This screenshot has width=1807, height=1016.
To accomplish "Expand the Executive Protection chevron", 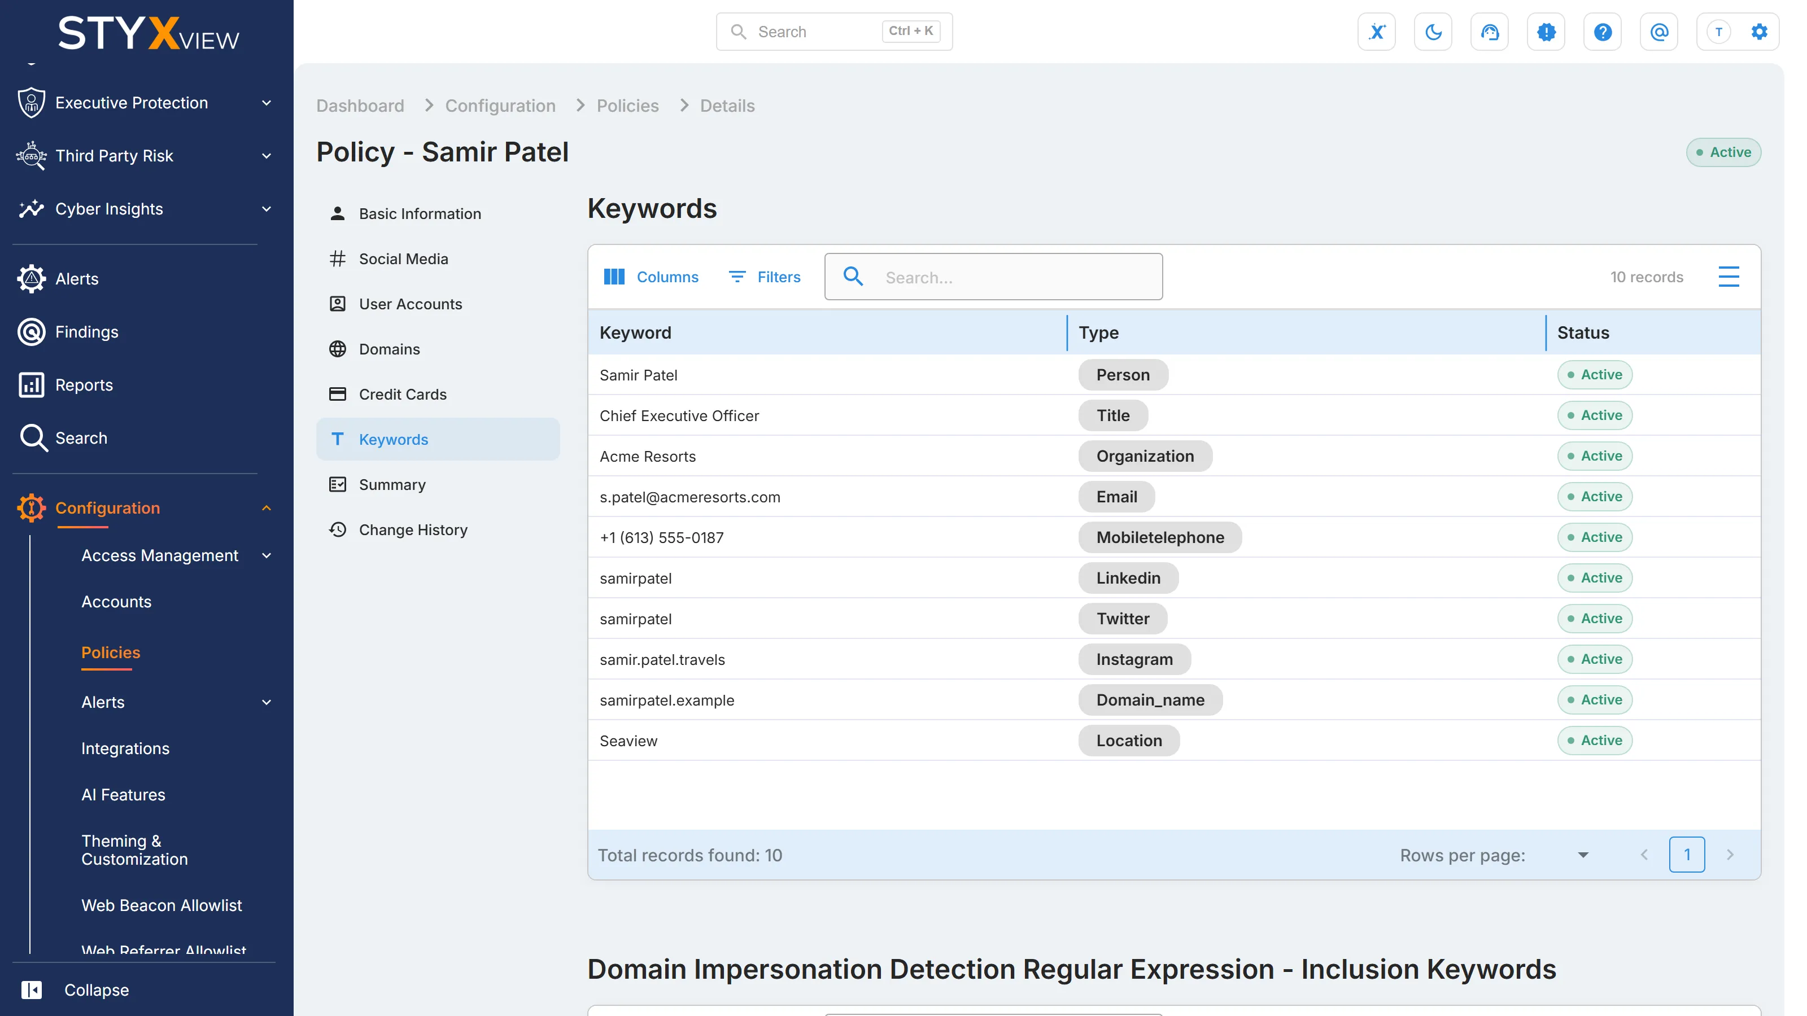I will coord(267,103).
